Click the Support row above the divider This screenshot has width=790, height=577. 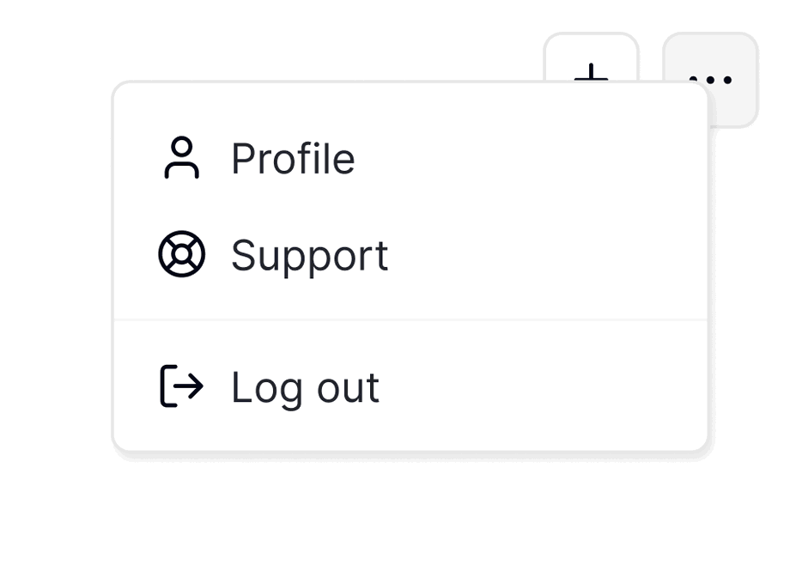(410, 255)
